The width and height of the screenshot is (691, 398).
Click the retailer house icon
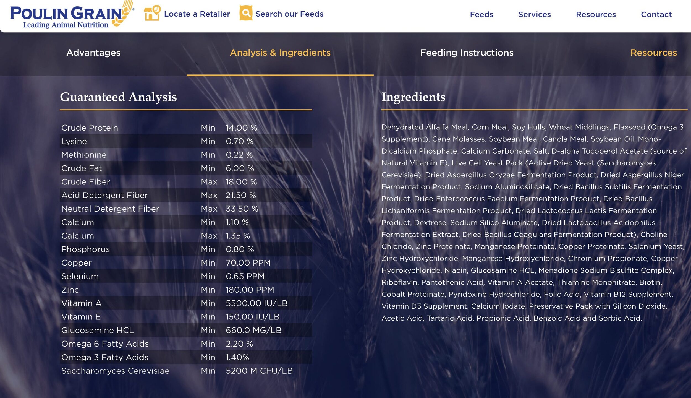coord(152,13)
